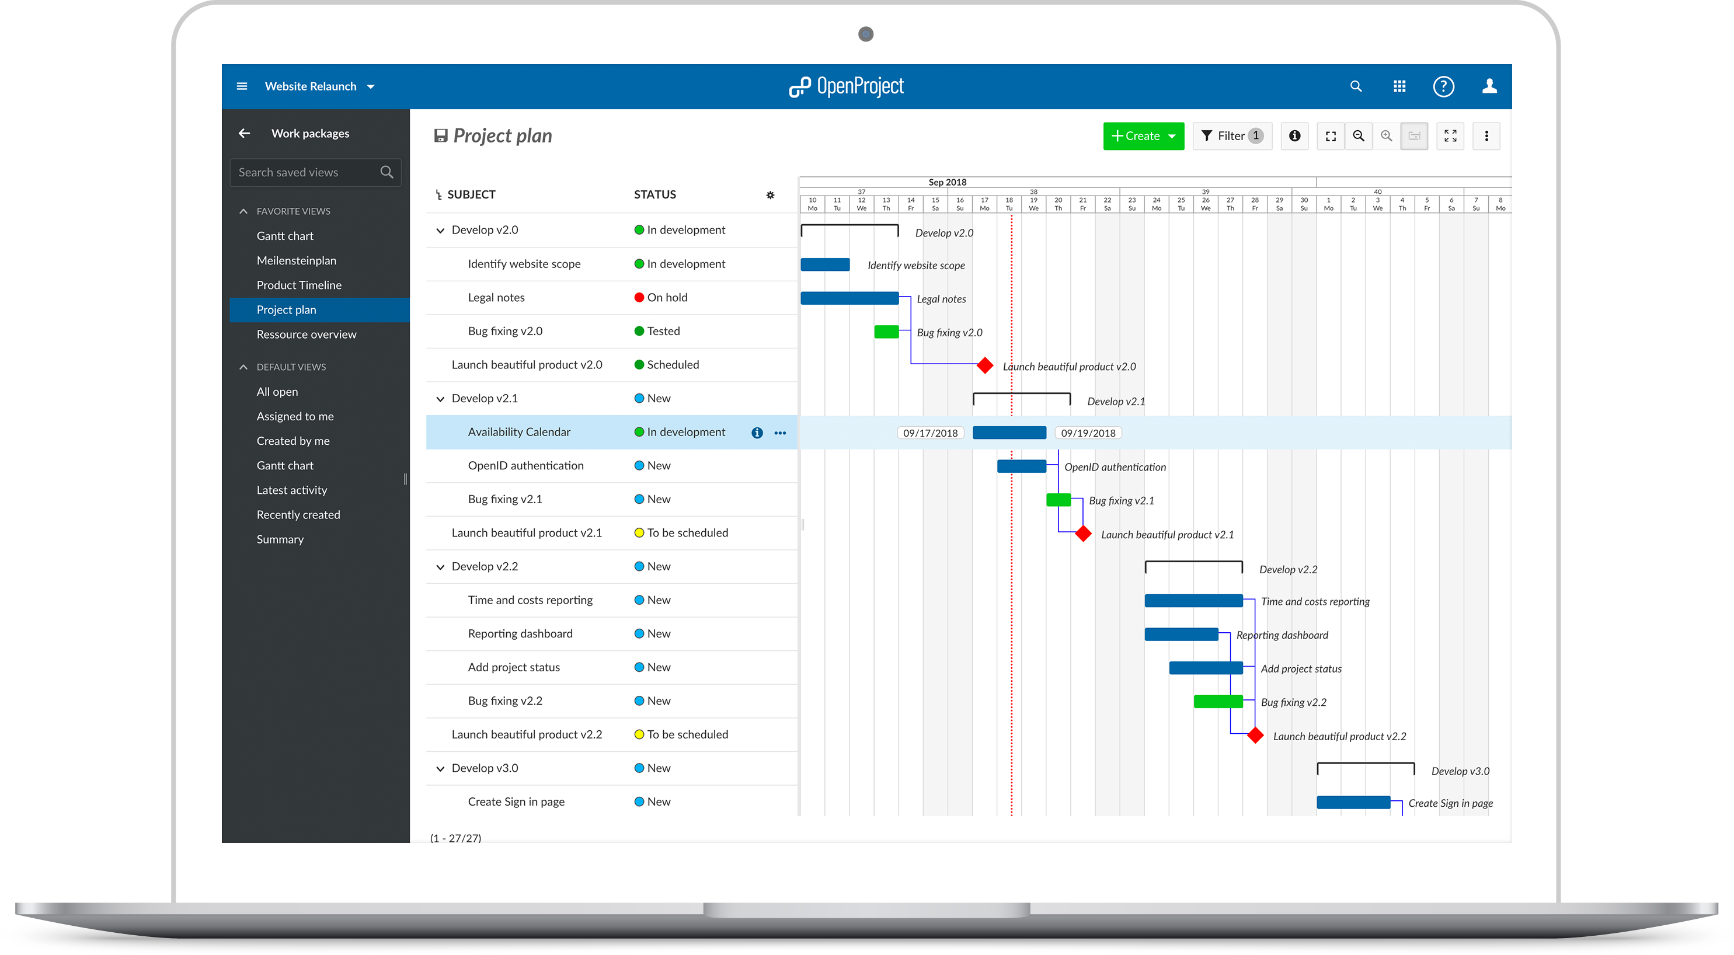
Task: Click the hamburger menu icon
Action: coord(242,86)
